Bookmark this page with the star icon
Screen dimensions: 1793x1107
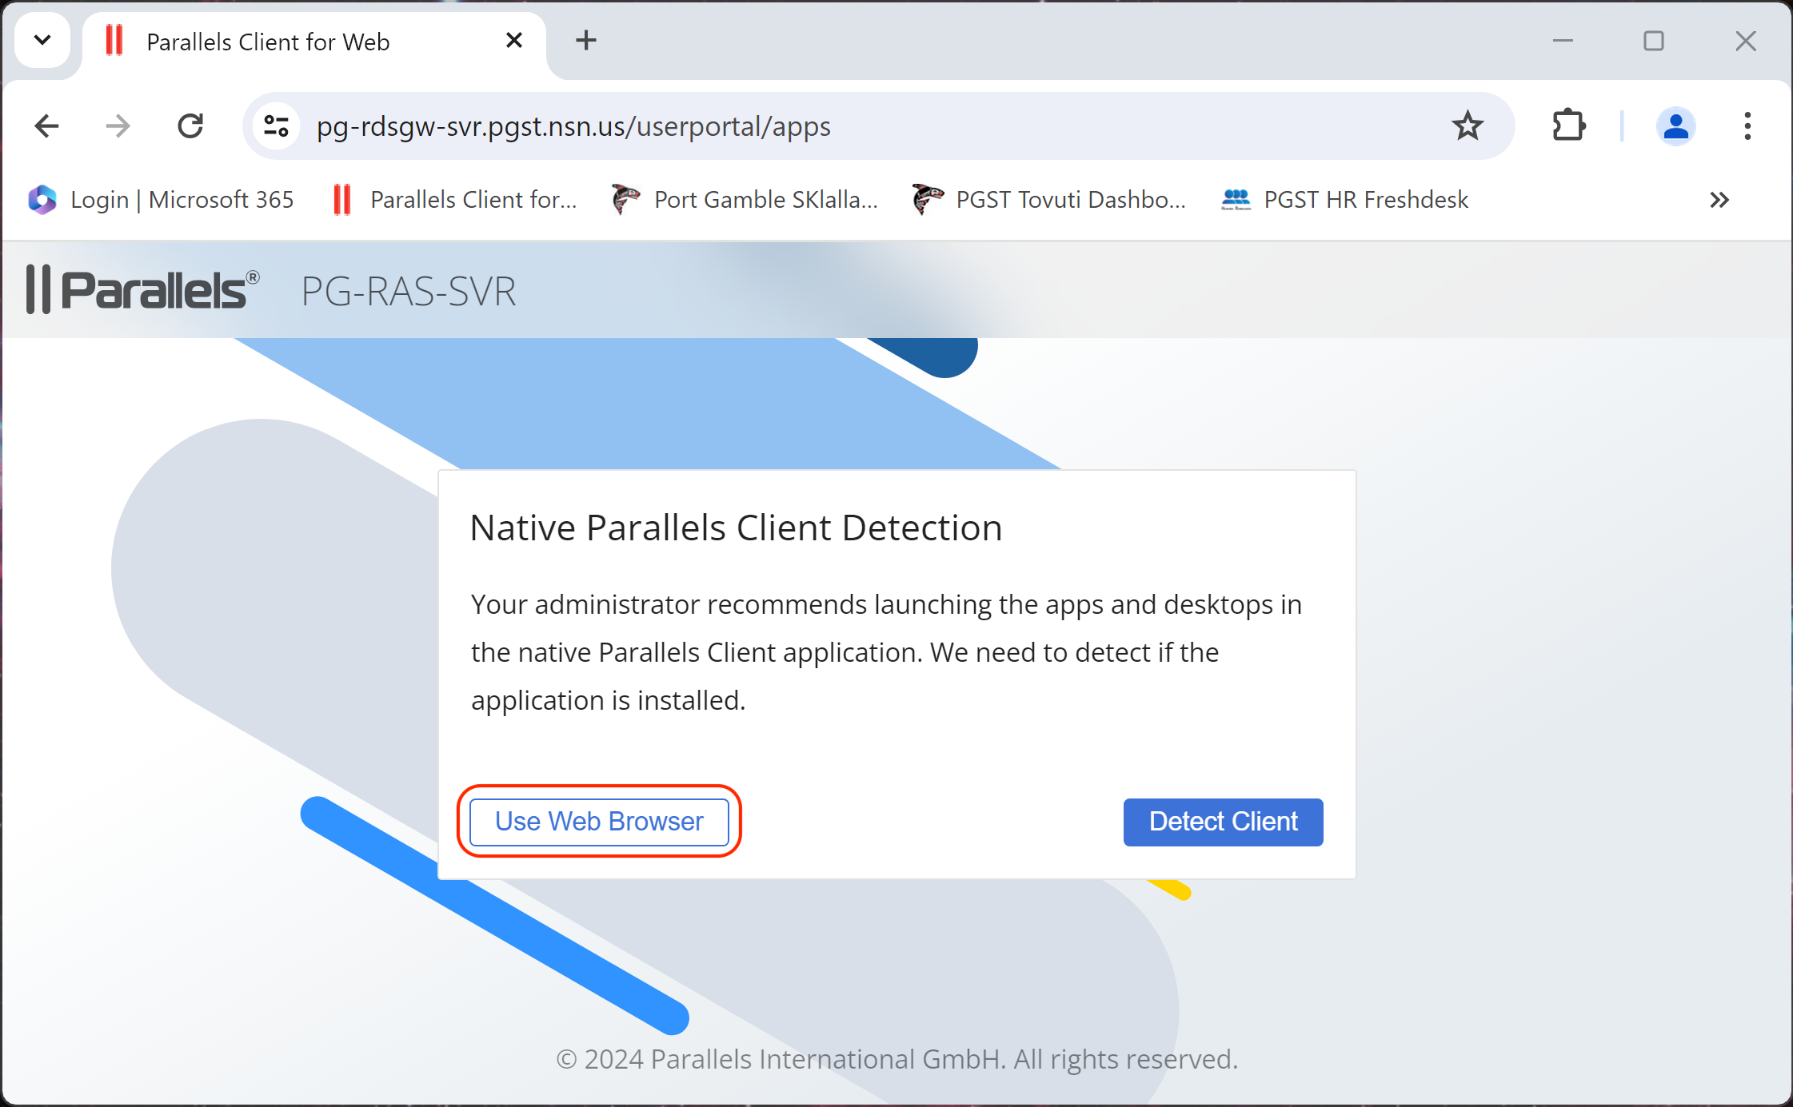tap(1467, 126)
